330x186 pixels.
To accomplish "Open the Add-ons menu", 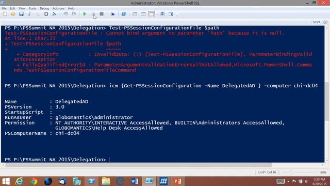I will (x=58, y=8).
